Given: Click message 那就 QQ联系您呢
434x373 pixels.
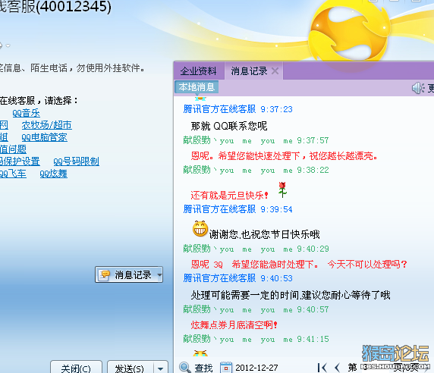Looking at the screenshot, I should point(229,126).
